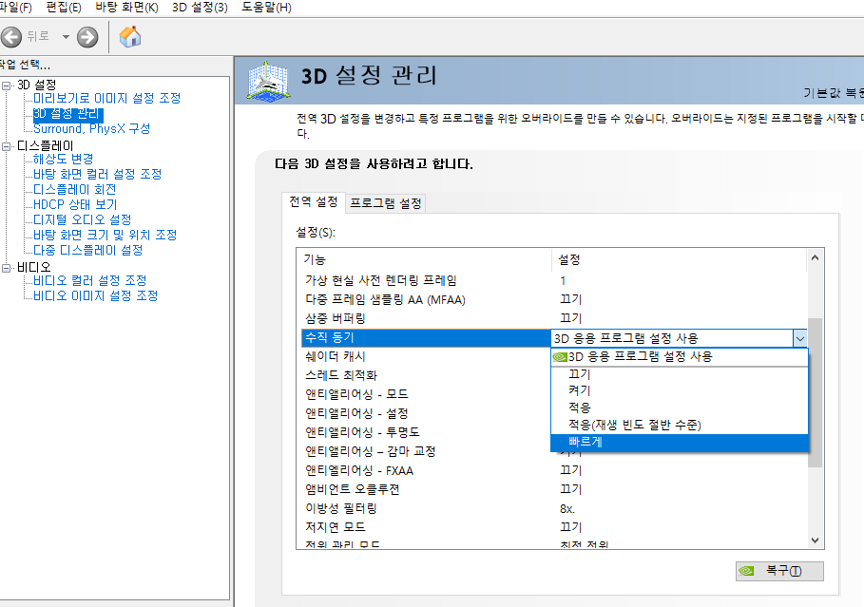Screen dimensions: 864x607
Task: Click the back navigation arrow icon
Action: coord(12,37)
